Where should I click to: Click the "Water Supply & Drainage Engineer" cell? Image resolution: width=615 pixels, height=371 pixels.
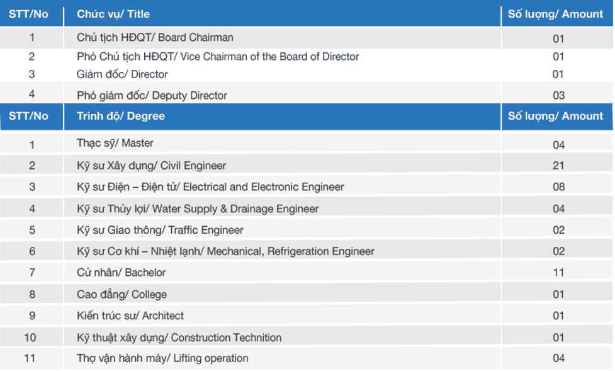click(282, 208)
